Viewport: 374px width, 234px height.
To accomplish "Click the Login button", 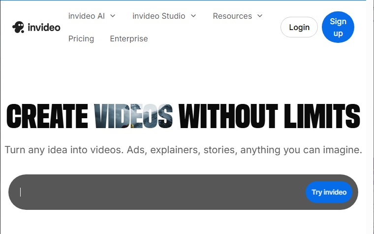I will tap(299, 27).
